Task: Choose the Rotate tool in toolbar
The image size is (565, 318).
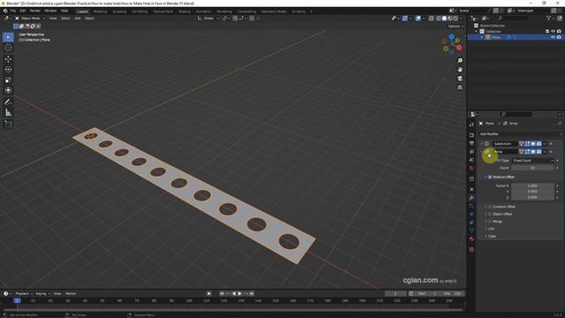Action: click(8, 69)
